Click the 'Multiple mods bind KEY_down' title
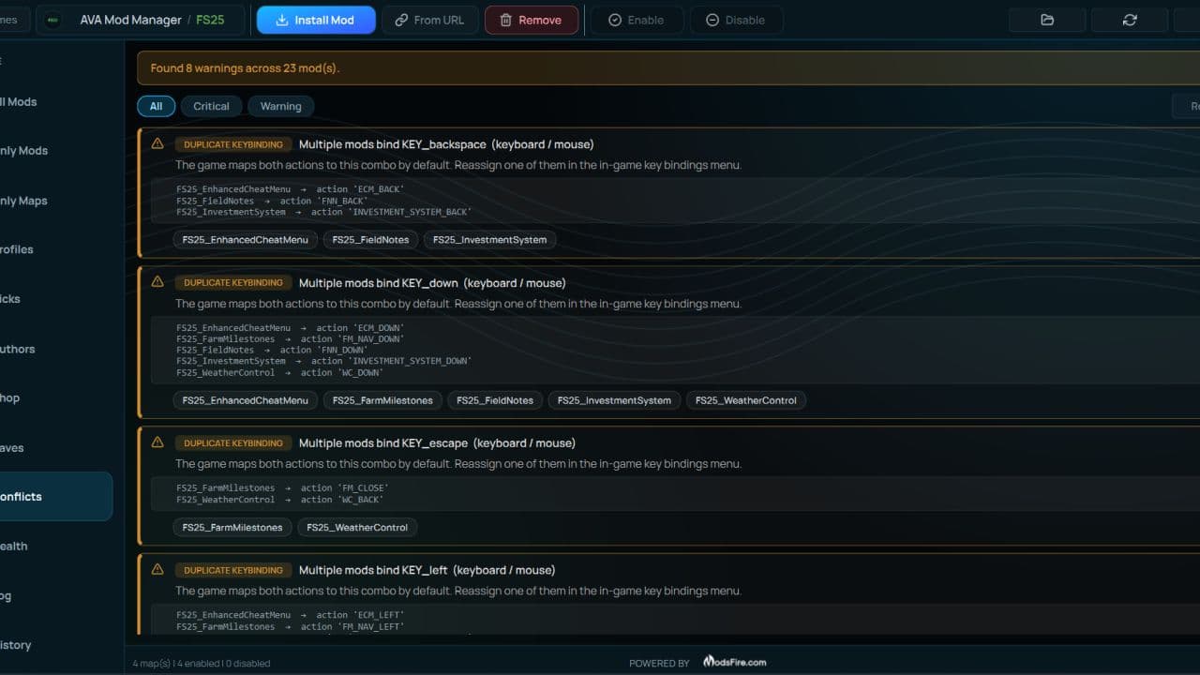Viewport: 1200px width, 675px height. (432, 283)
